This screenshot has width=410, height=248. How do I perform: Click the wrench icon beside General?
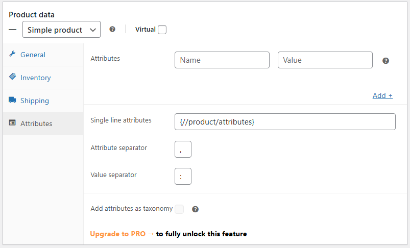[12, 54]
